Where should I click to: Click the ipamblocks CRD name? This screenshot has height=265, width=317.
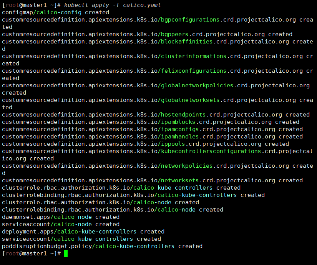tap(178, 122)
